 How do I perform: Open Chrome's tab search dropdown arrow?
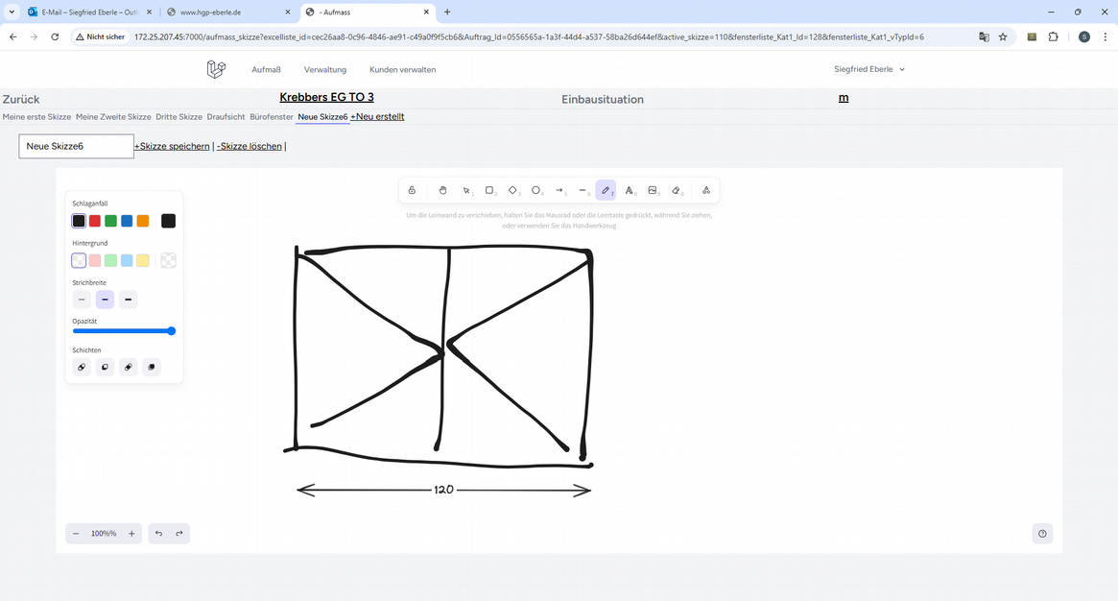coord(11,12)
